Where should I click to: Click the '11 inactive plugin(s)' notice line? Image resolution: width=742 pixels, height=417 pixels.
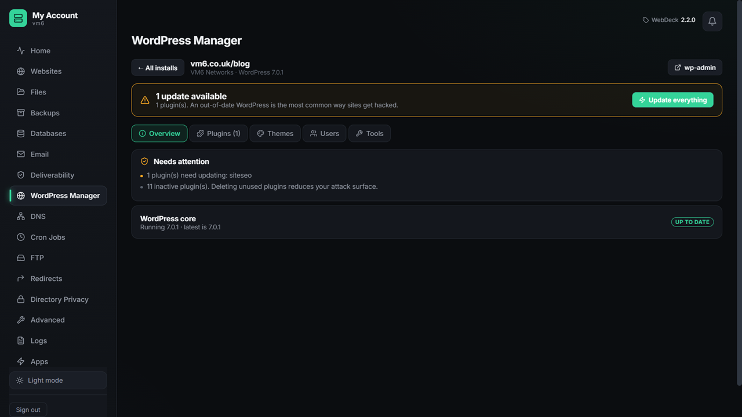(262, 186)
